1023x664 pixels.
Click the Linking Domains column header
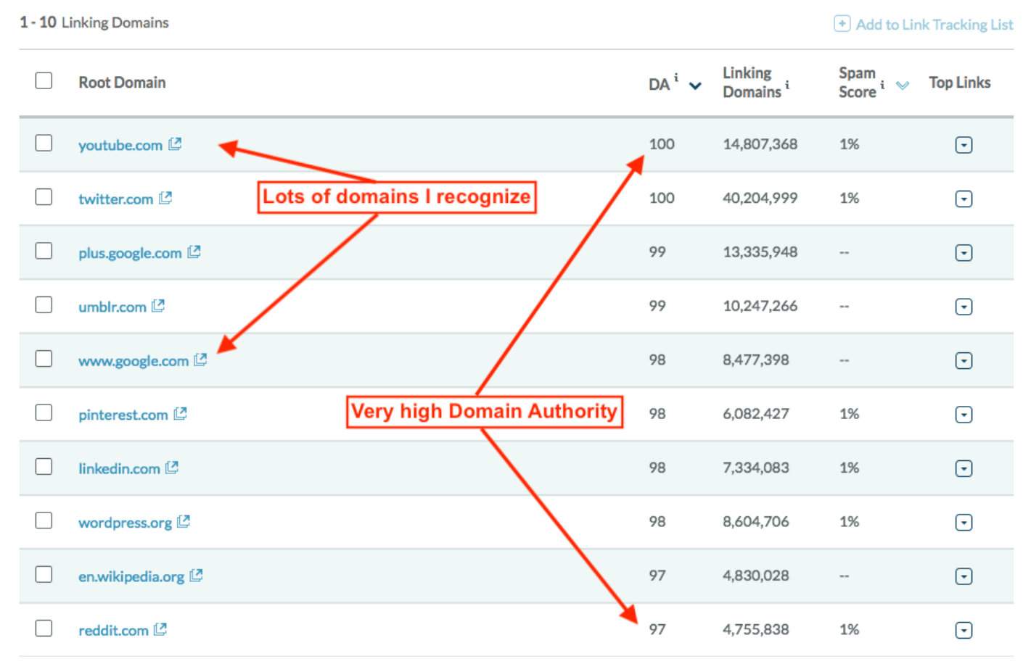click(x=752, y=82)
